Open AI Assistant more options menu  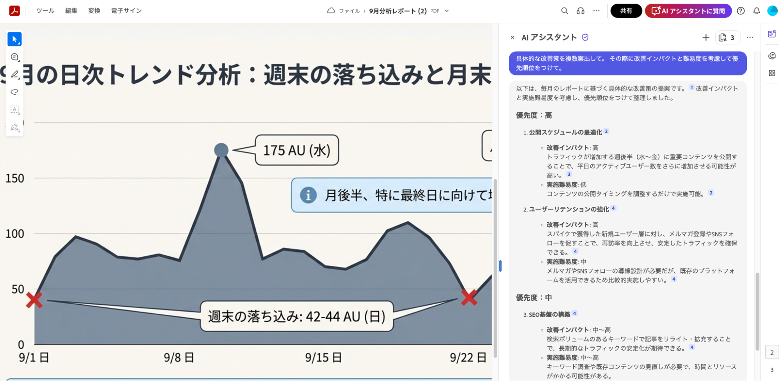tap(750, 37)
